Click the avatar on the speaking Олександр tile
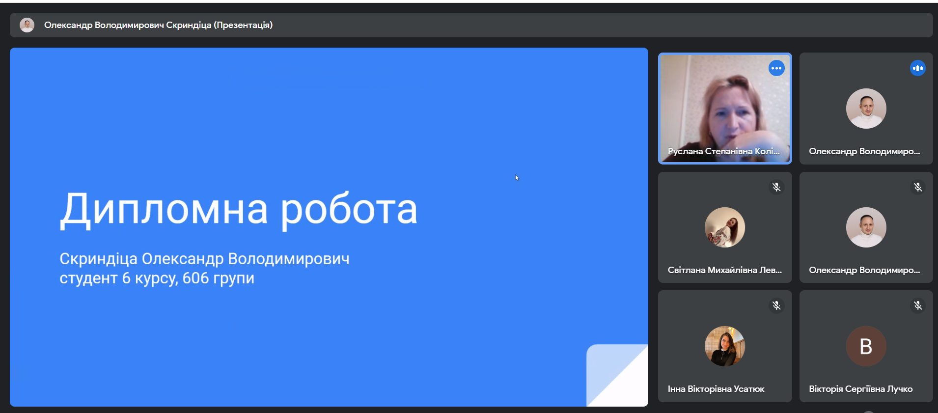 coord(866,109)
